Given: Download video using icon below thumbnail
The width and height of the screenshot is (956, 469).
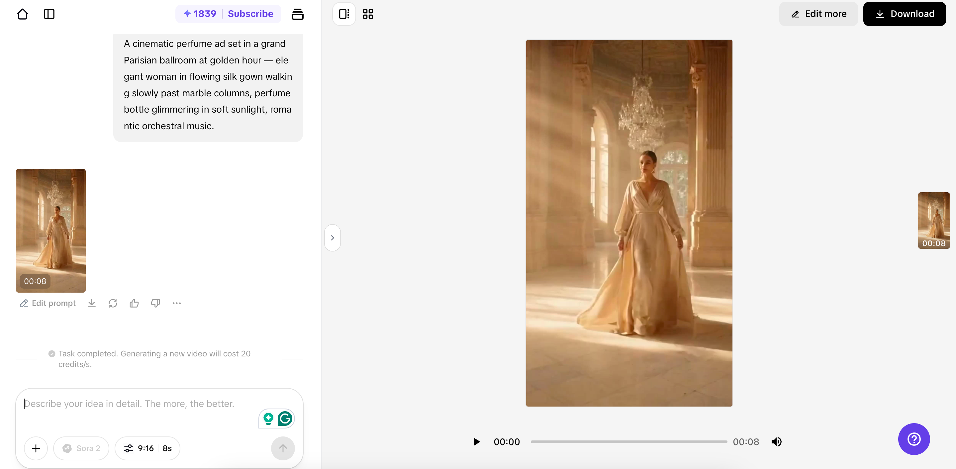Looking at the screenshot, I should (92, 303).
